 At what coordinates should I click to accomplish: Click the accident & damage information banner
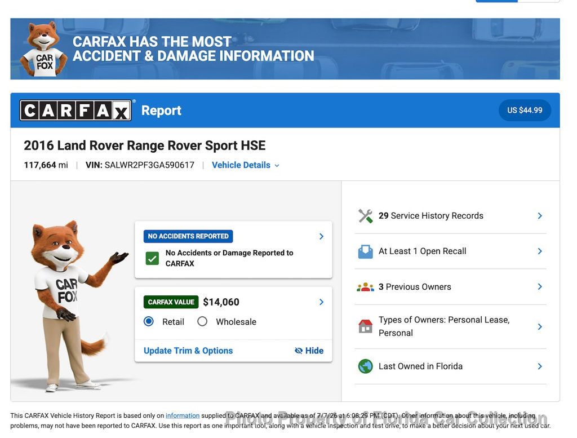coord(285,49)
